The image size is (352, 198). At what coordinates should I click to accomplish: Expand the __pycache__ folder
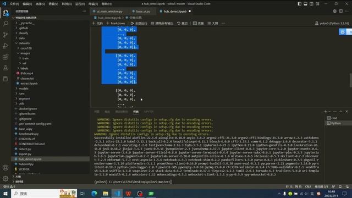click(26, 23)
